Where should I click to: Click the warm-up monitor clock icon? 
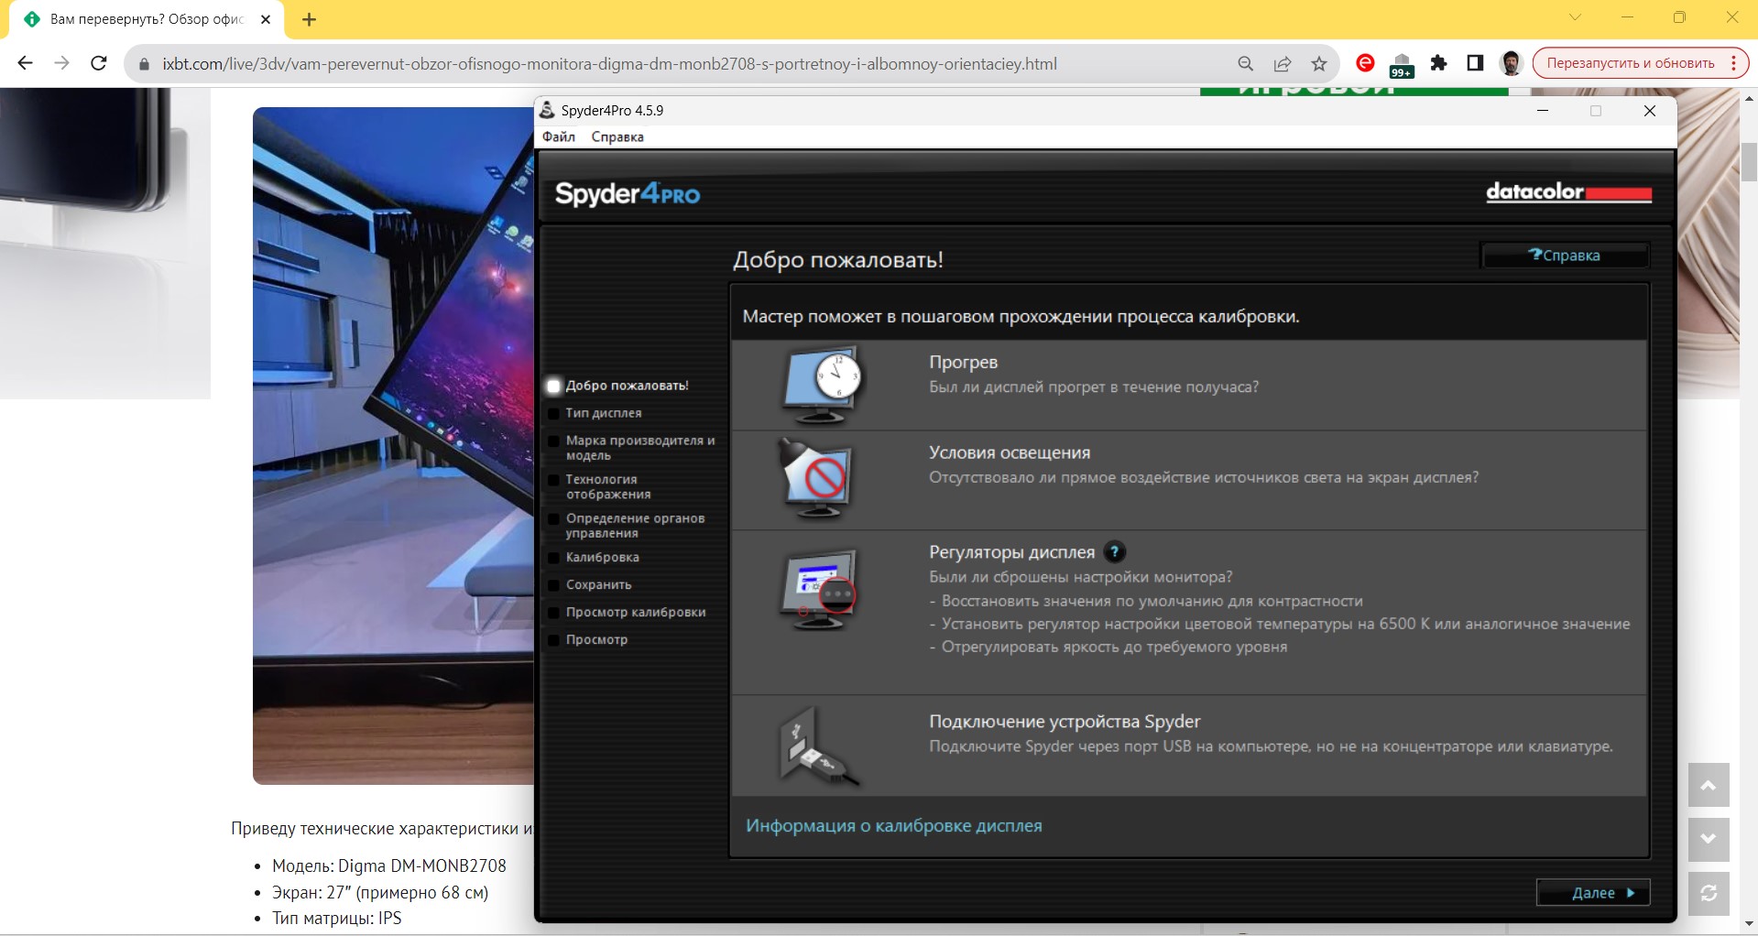coord(822,385)
